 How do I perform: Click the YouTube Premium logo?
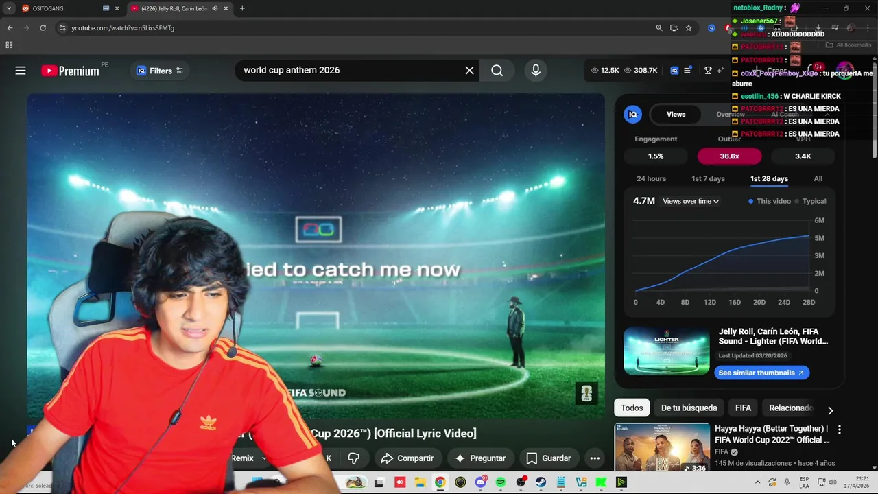tap(71, 71)
